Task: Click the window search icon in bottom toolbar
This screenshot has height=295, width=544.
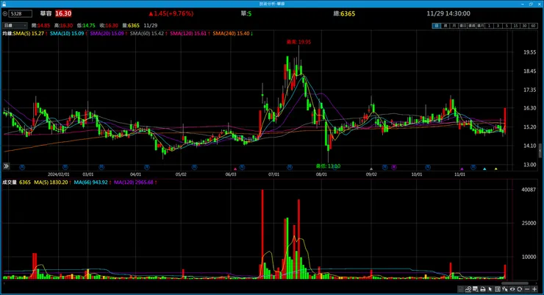Action: (x=476, y=289)
